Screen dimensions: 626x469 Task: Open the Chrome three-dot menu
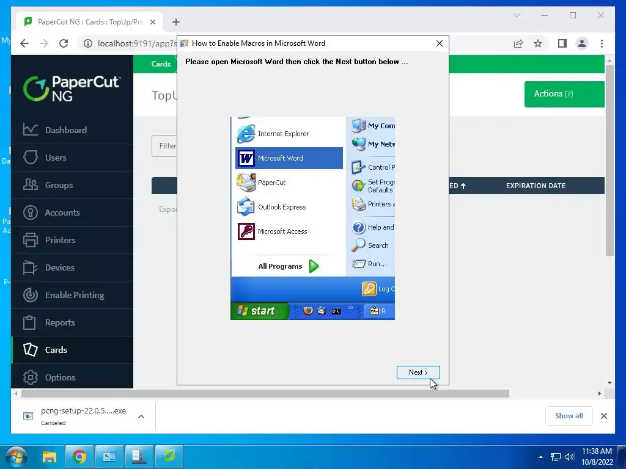[x=602, y=43]
